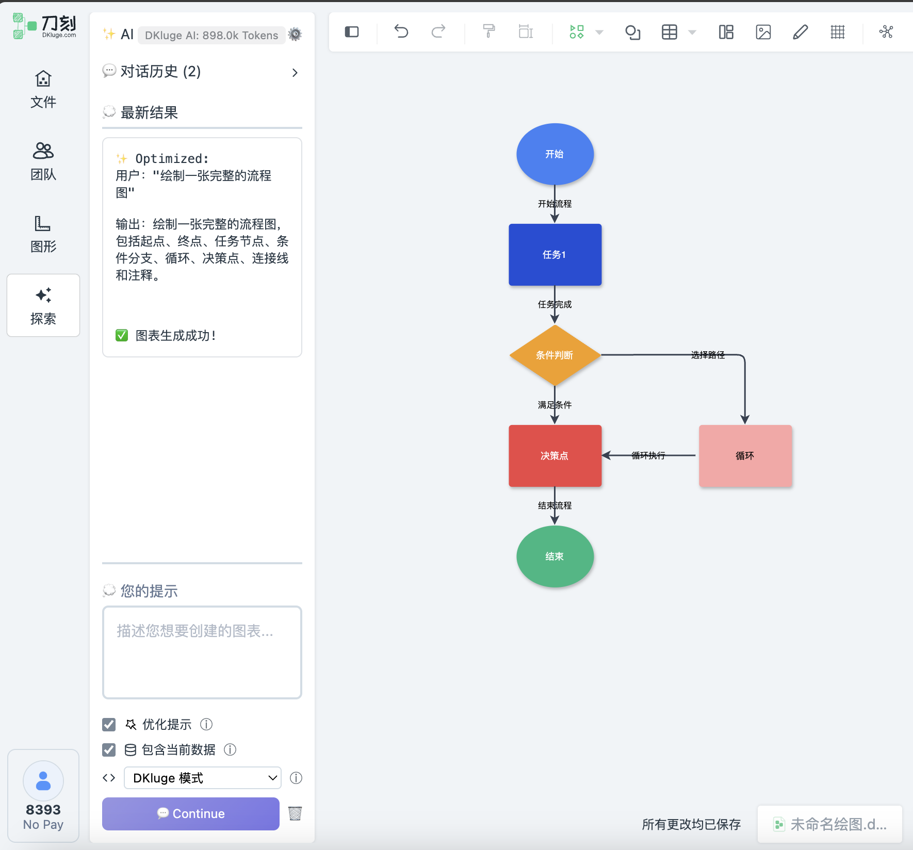
Task: Open AI settings gear icon
Action: (x=295, y=35)
